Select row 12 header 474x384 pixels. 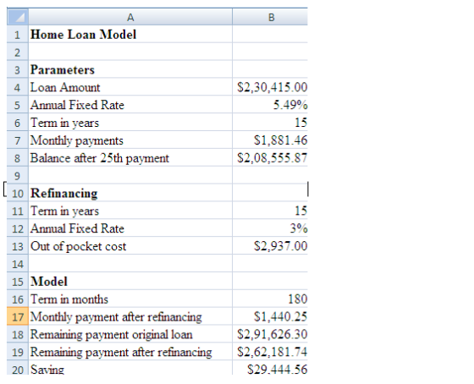18,228
